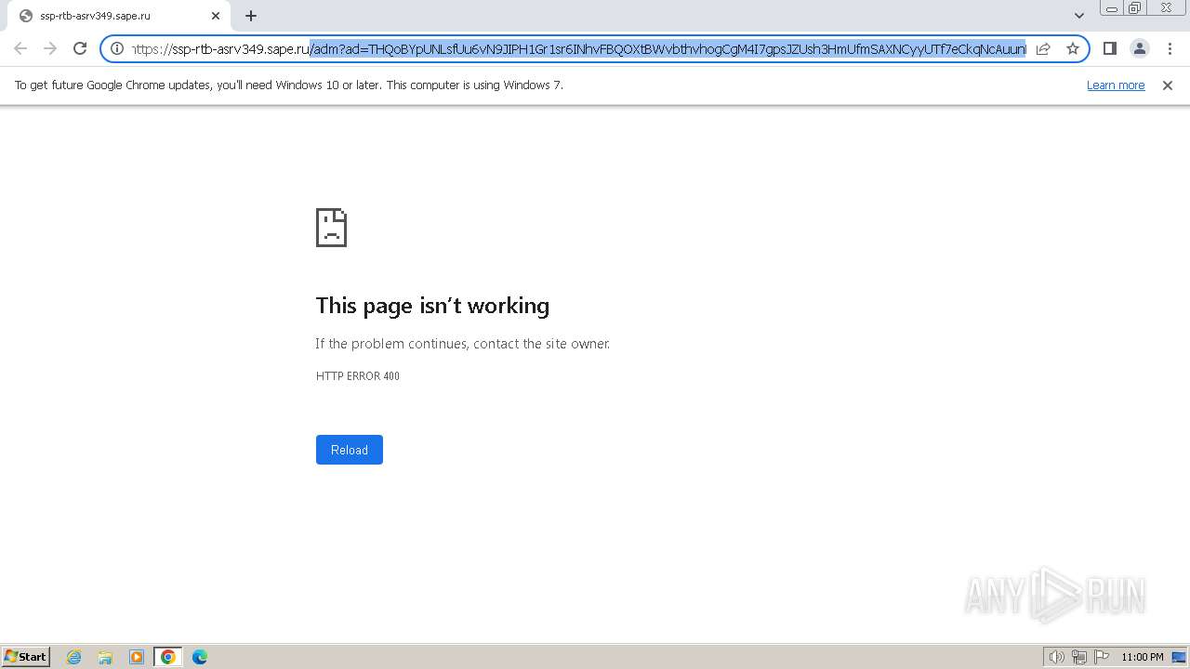Minimize the Chrome window
The width and height of the screenshot is (1190, 669).
coord(1112,8)
